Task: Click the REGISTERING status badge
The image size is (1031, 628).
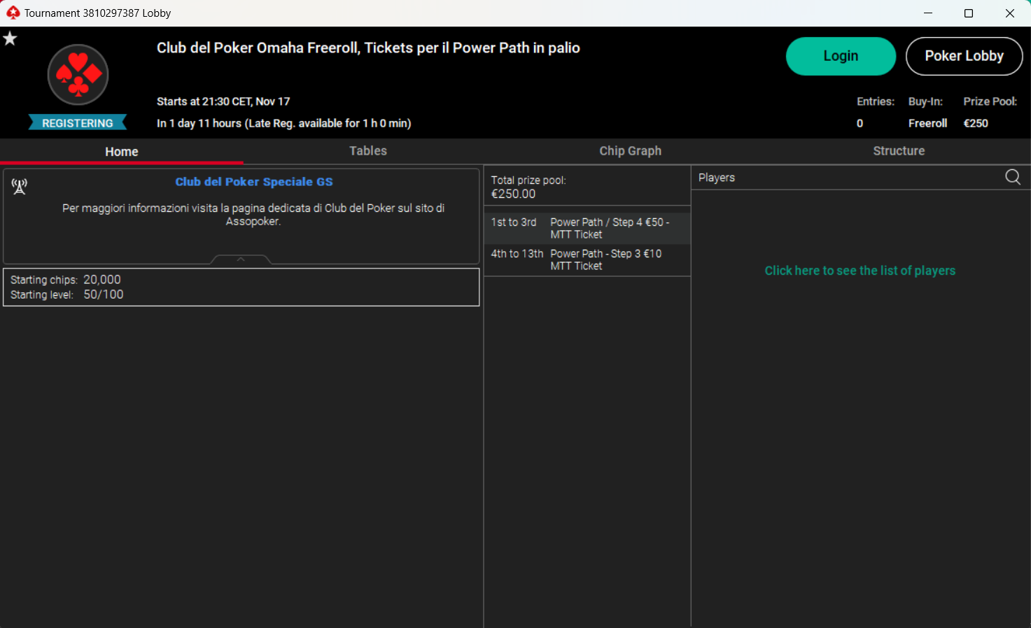Action: 78,122
